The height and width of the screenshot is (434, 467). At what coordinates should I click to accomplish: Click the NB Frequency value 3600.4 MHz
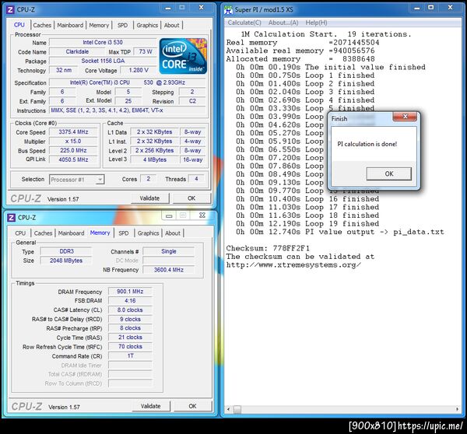[x=169, y=270]
